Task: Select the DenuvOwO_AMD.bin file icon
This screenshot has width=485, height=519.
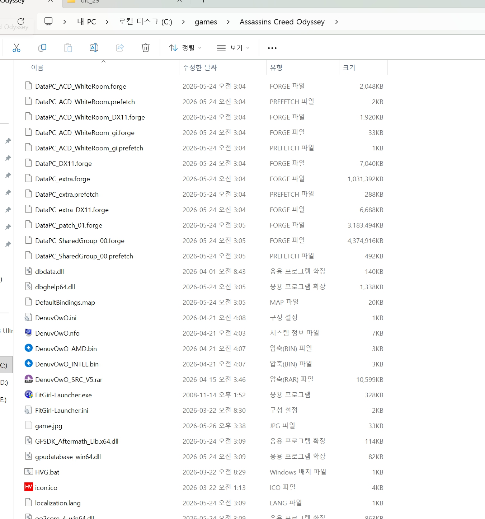Action: pyautogui.click(x=29, y=348)
